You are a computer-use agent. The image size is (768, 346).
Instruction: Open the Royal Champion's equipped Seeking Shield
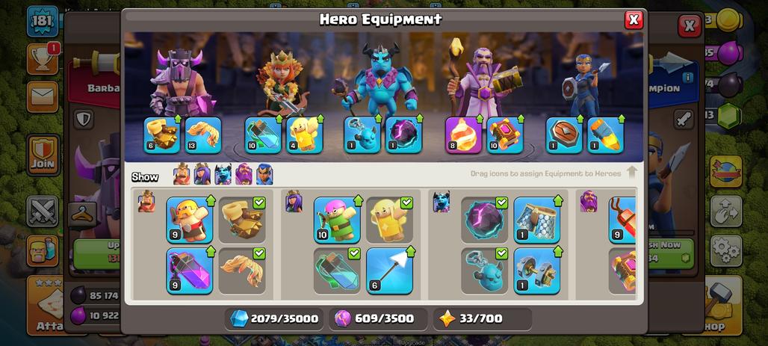[x=564, y=135]
